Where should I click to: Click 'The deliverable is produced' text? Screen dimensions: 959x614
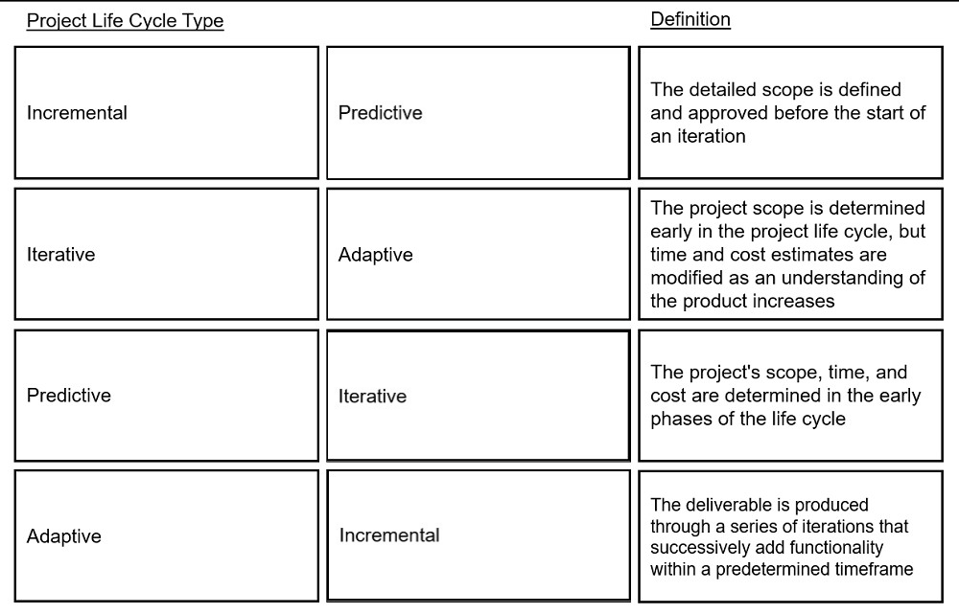click(x=759, y=505)
